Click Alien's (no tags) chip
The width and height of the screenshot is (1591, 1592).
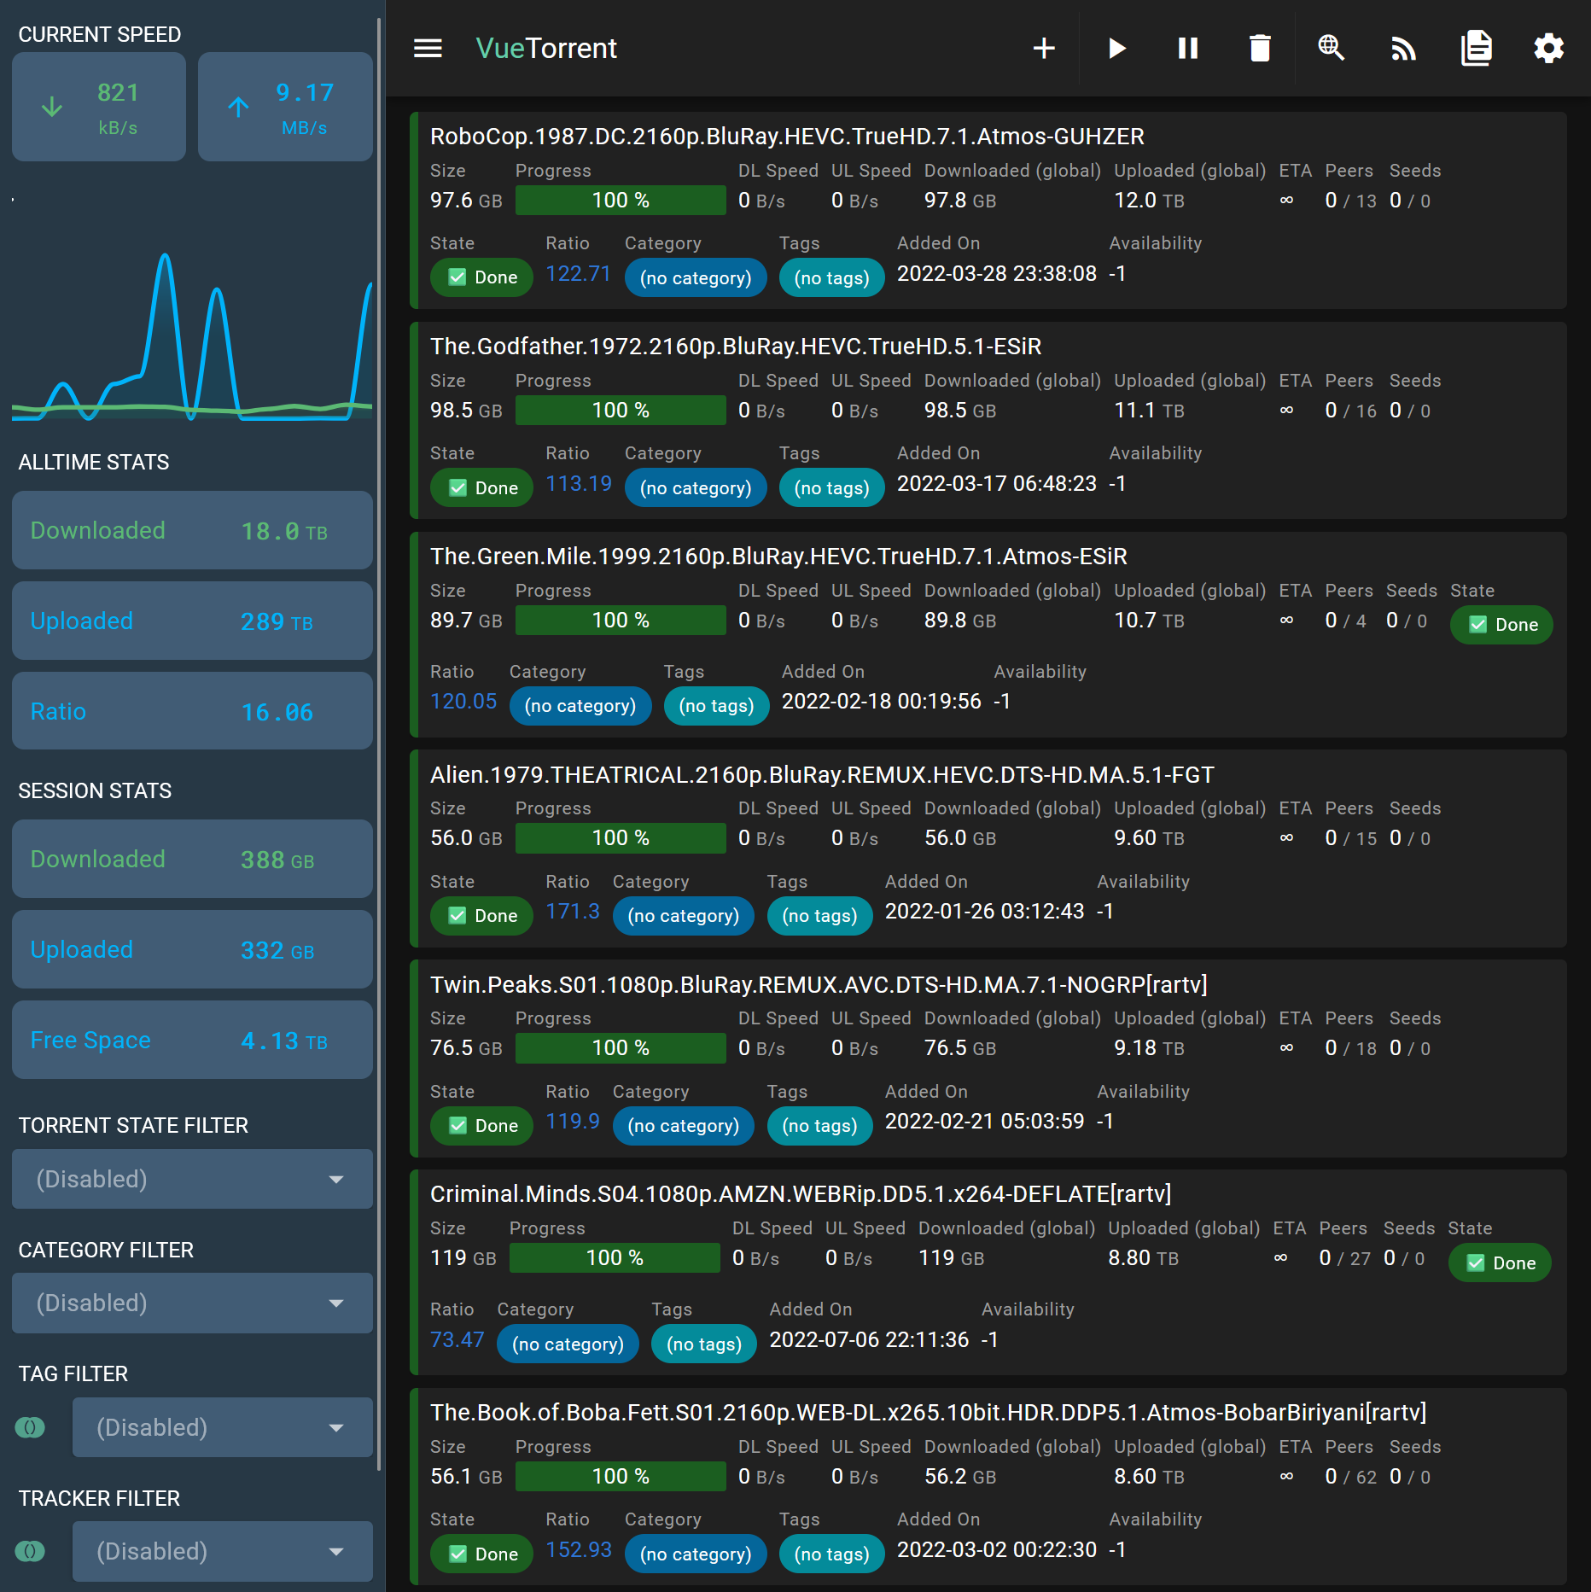819,916
